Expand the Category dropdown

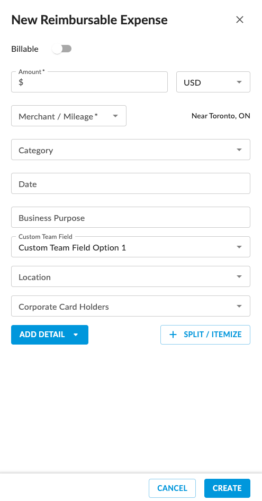pos(131,150)
